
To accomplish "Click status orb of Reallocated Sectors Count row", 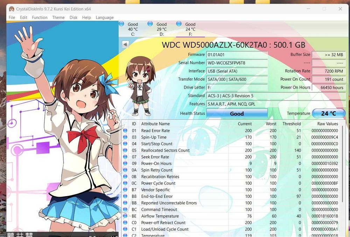I will click(x=125, y=150).
